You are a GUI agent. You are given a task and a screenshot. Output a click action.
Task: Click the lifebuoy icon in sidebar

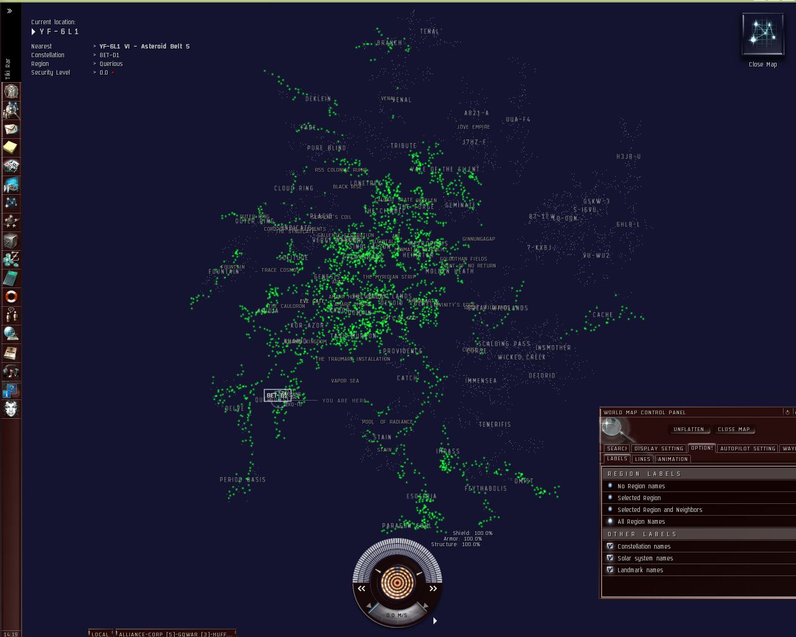click(11, 297)
